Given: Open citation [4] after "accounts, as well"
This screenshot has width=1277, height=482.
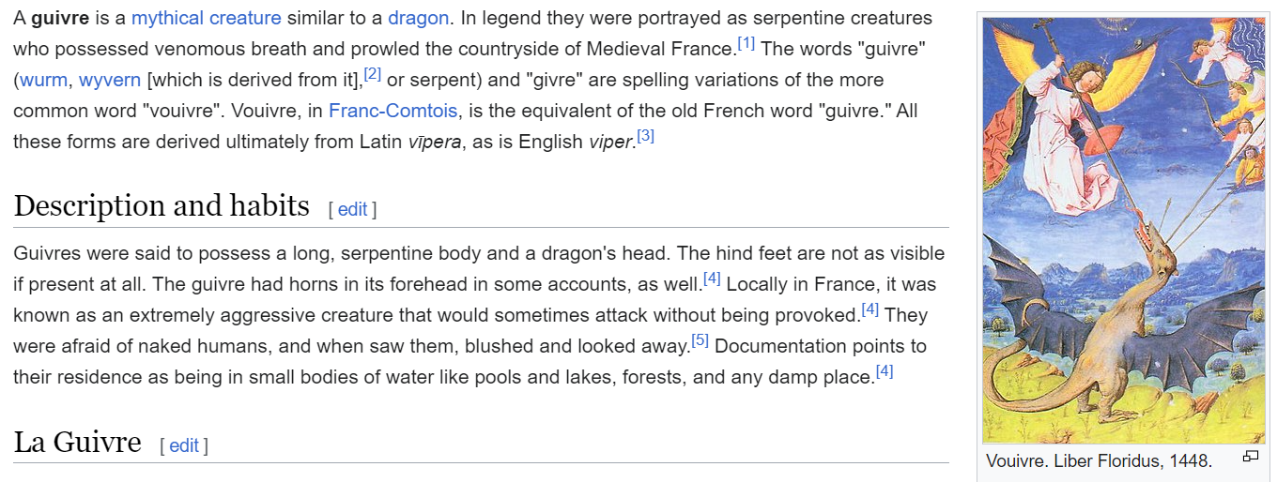Looking at the screenshot, I should tap(713, 279).
